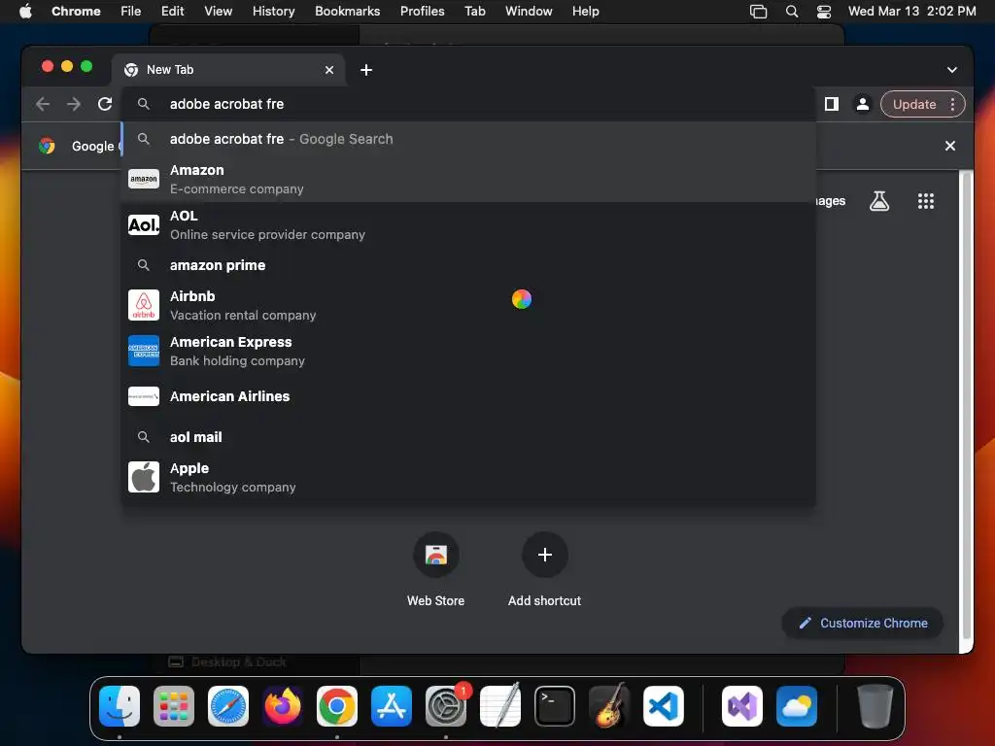Open the Chrome three-dot menu
Viewport: 995px width, 746px height.
pos(952,104)
